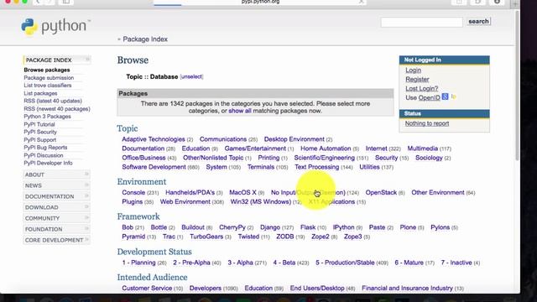
Task: Open List packages sidebar link
Action: [40, 93]
